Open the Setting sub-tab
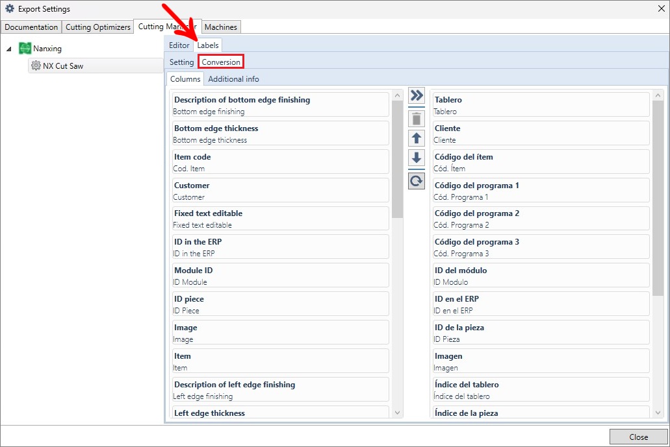Image resolution: width=670 pixels, height=447 pixels. point(181,62)
